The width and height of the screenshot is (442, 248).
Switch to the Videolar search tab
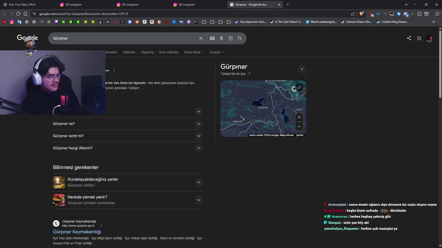129,52
